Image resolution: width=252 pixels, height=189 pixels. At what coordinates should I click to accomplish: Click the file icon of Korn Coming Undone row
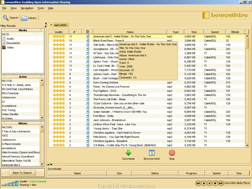pyautogui.click(x=87, y=82)
